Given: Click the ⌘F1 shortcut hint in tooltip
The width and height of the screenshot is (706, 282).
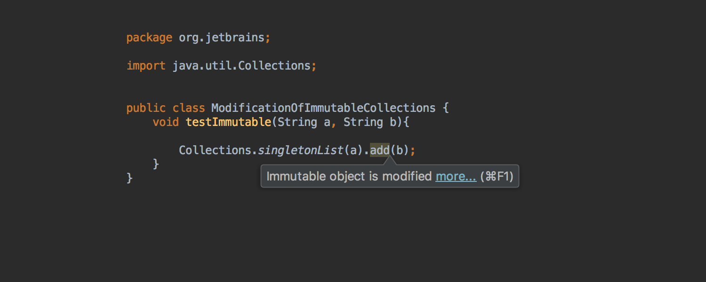Looking at the screenshot, I should coord(497,177).
